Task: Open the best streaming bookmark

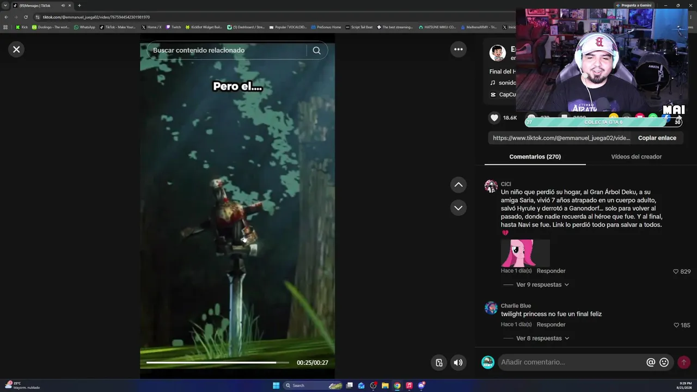Action: (x=395, y=27)
